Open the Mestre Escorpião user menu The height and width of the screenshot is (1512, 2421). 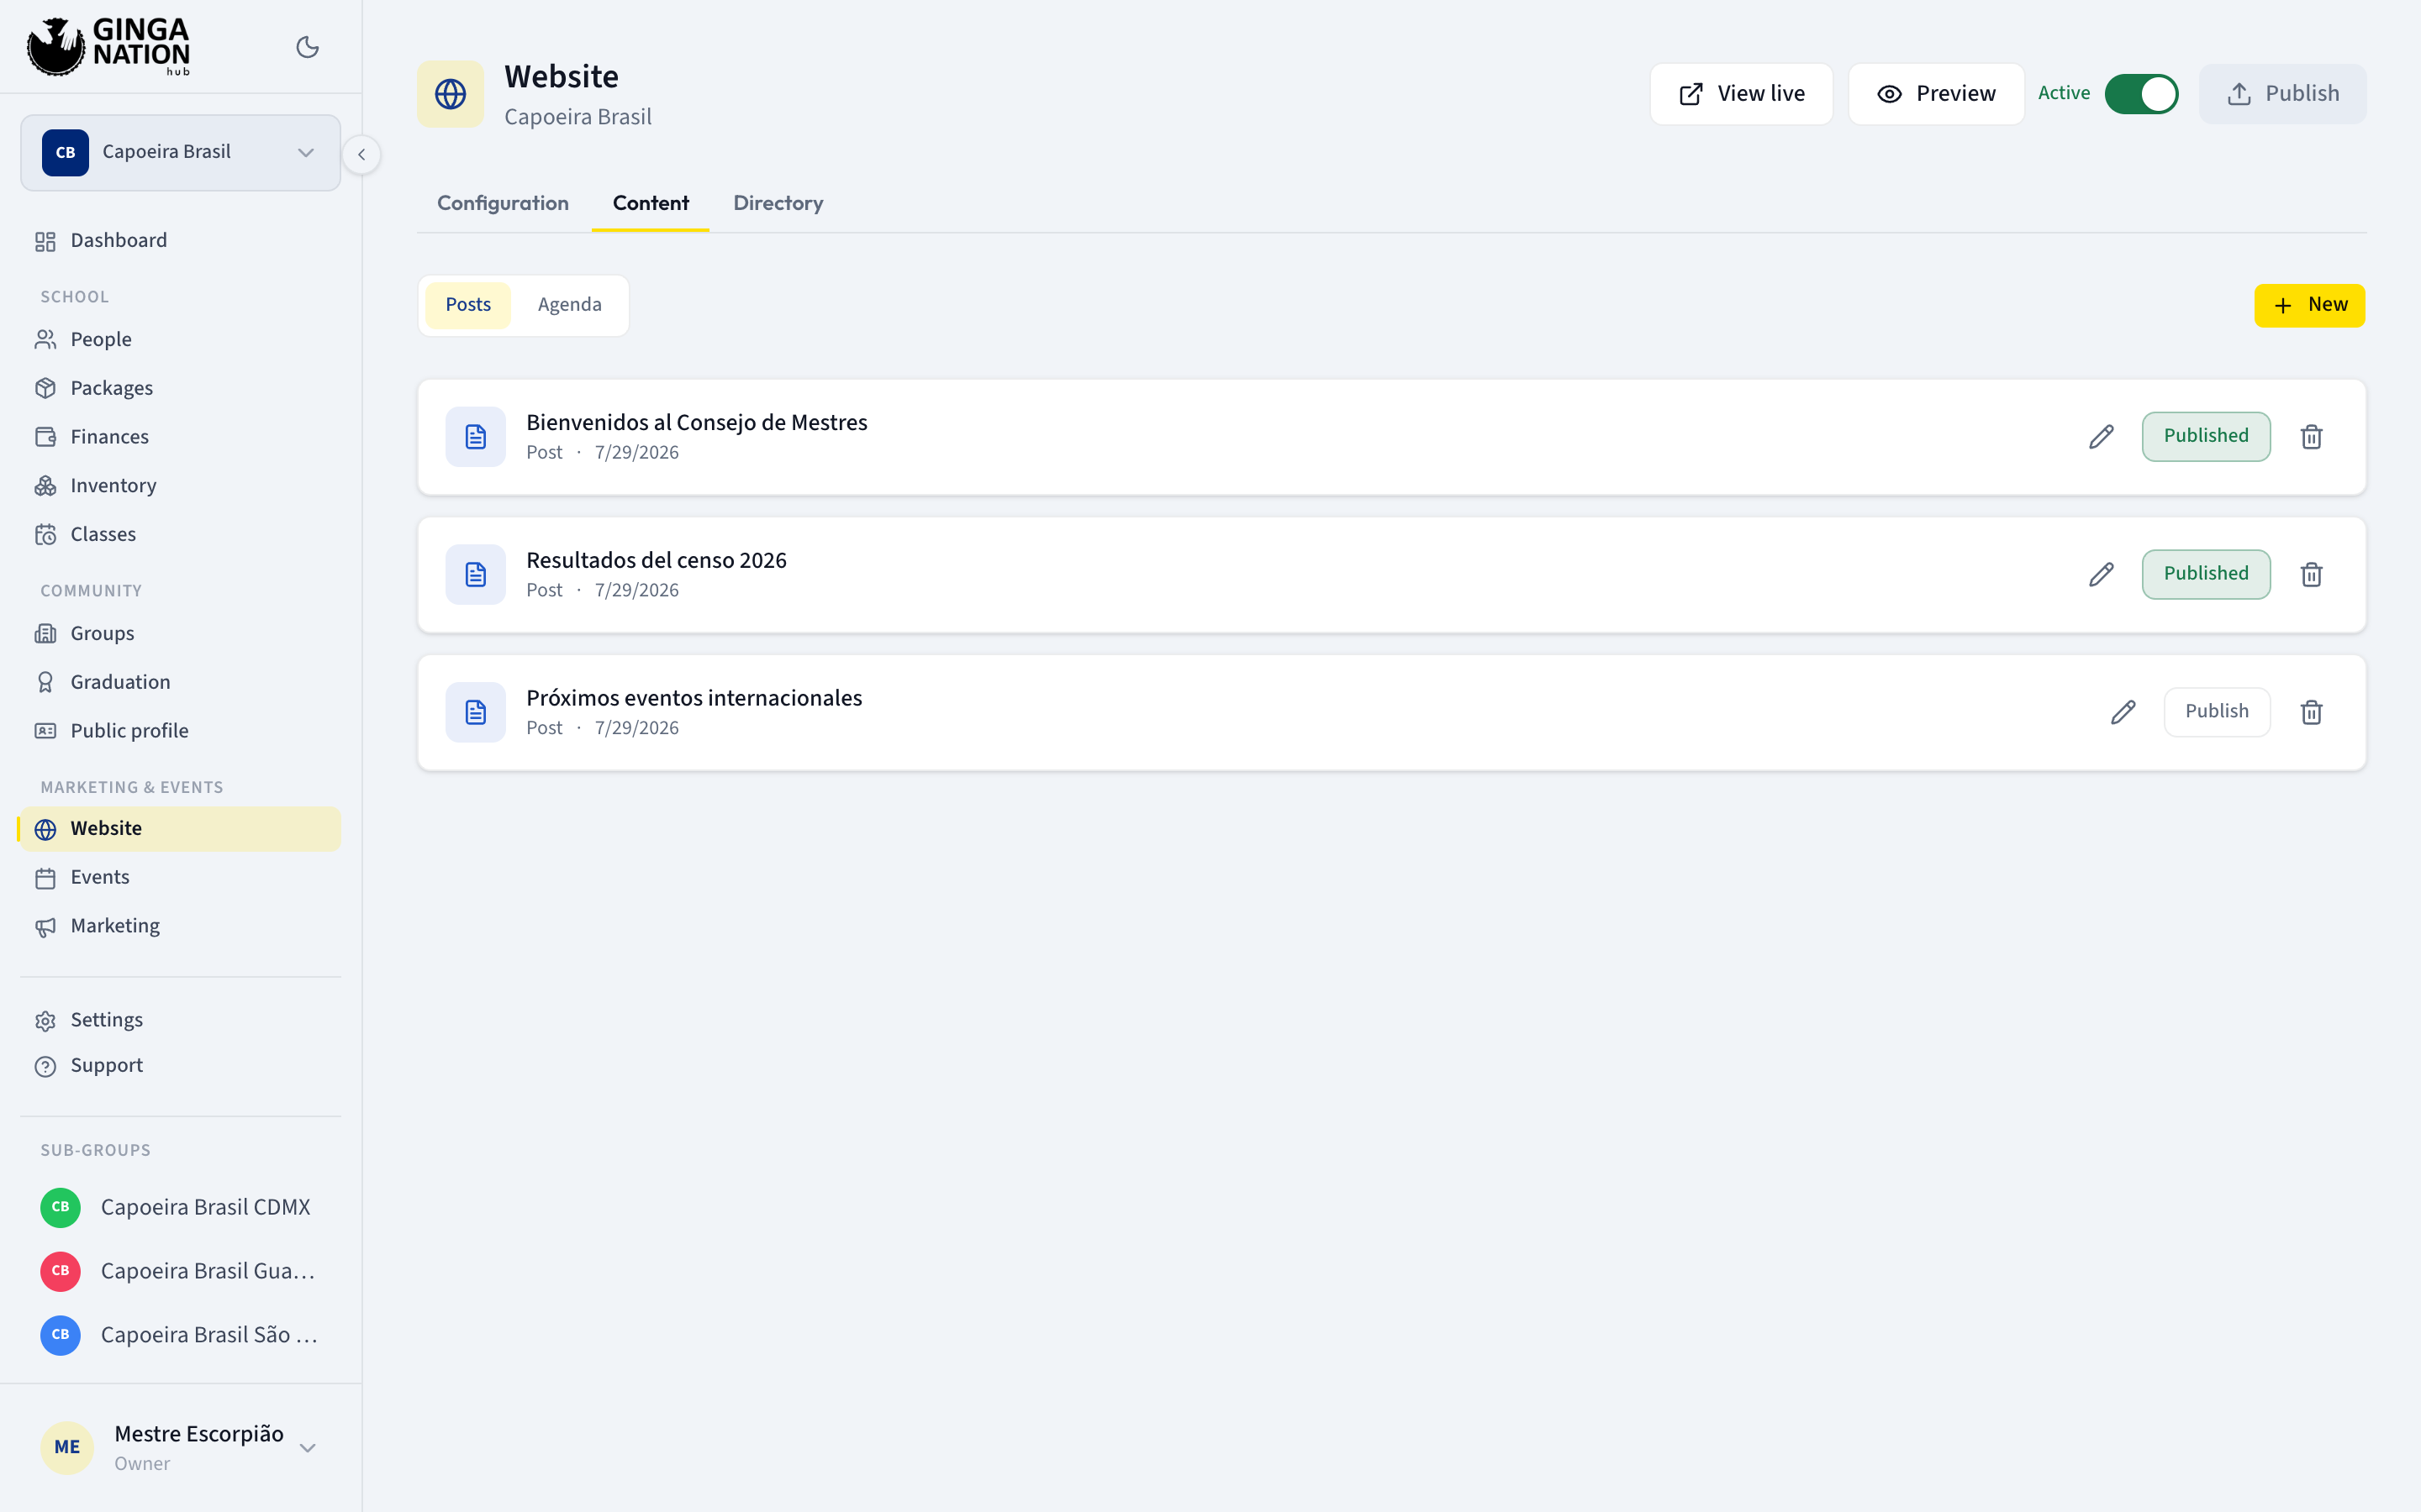coord(180,1447)
